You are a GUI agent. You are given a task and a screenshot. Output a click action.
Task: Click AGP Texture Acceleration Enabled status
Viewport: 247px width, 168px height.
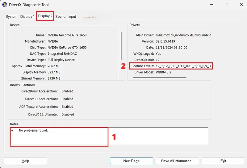tap(67, 107)
